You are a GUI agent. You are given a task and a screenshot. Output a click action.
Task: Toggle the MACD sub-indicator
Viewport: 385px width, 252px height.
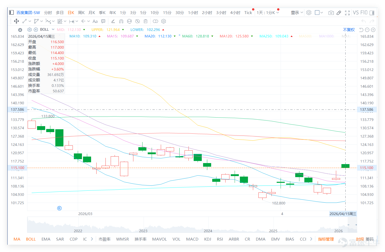[192, 239]
